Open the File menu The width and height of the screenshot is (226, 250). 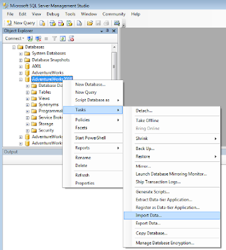tap(10, 14)
